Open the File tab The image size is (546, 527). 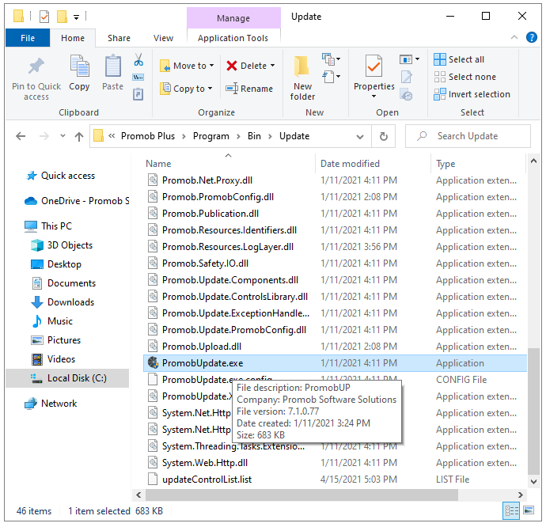(28, 38)
